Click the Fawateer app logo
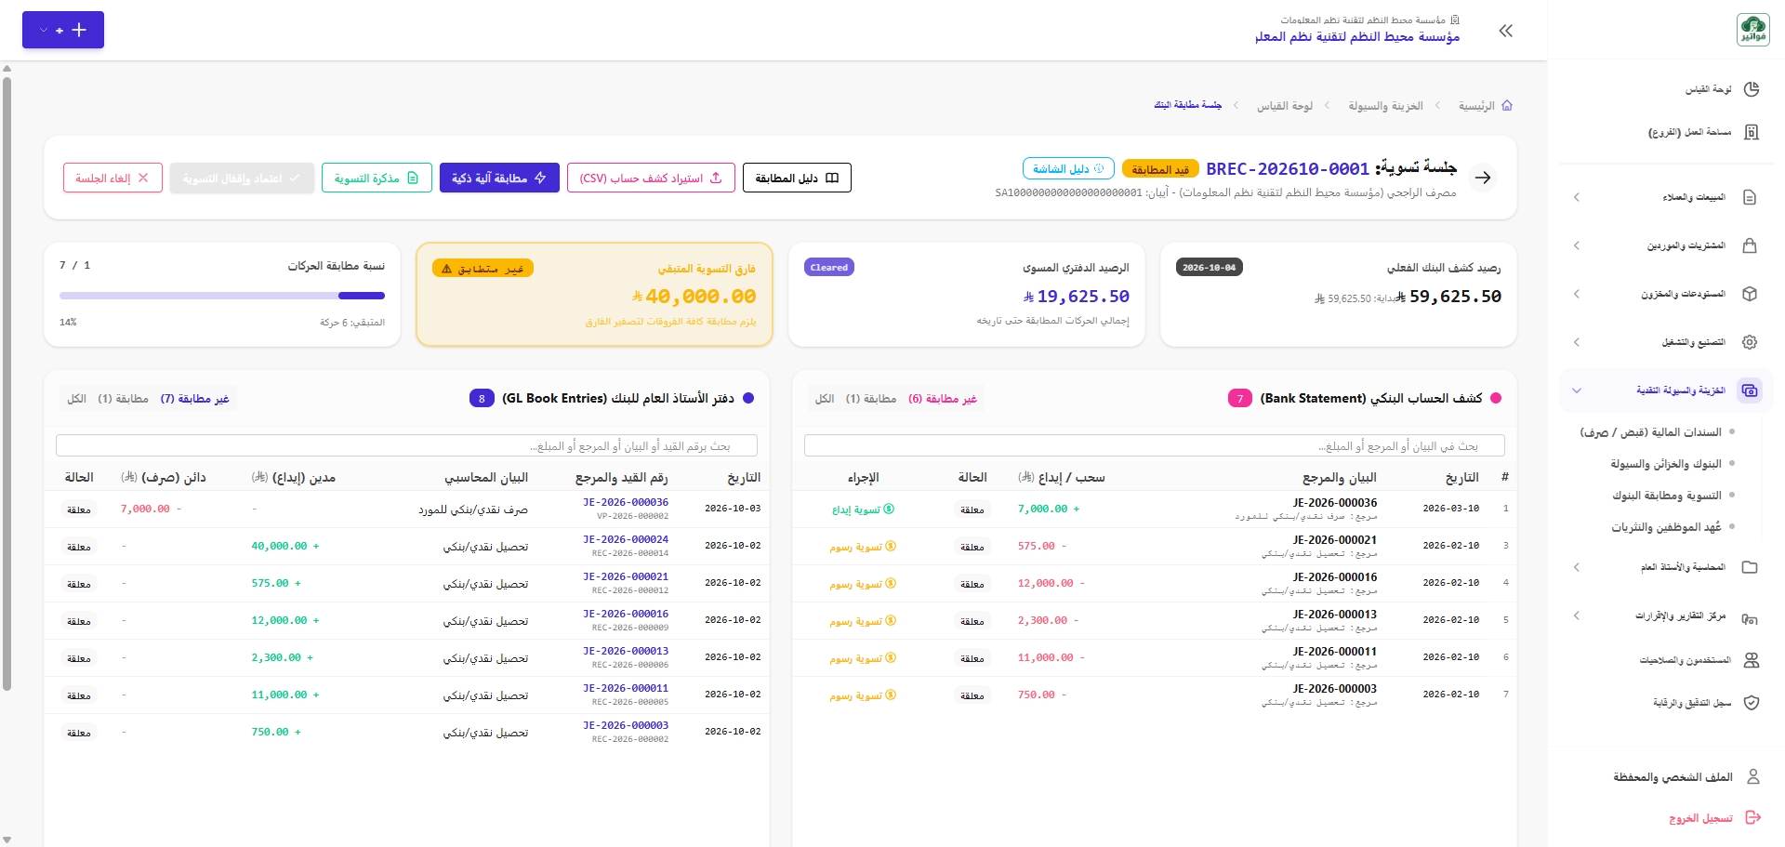The width and height of the screenshot is (1785, 847). 1752,30
